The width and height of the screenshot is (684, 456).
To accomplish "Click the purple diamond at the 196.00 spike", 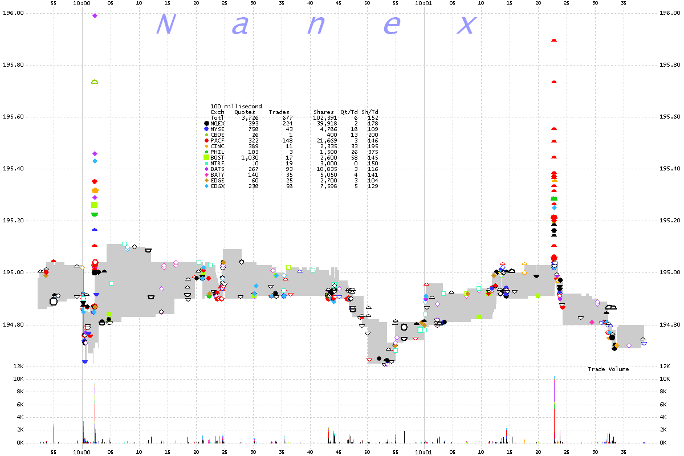I will 95,15.
